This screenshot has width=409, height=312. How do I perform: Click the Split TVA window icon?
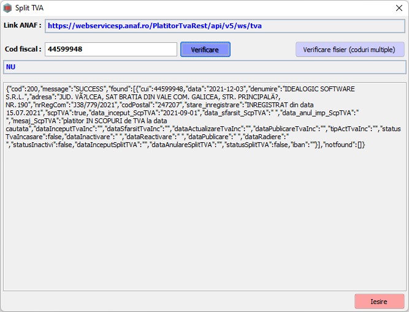point(7,9)
